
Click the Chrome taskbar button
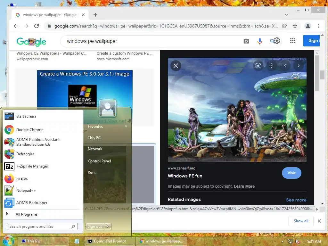[161, 241]
